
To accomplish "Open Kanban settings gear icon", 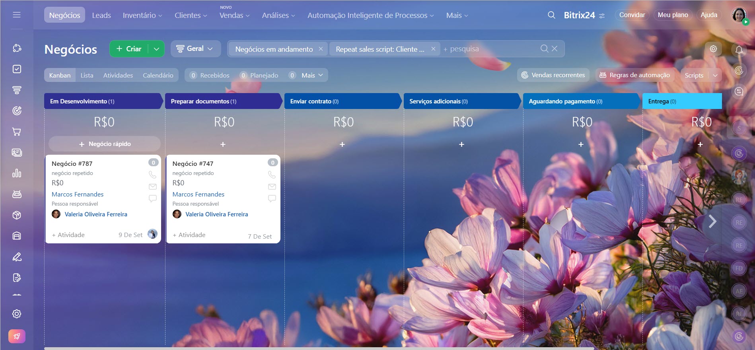I will pos(713,49).
